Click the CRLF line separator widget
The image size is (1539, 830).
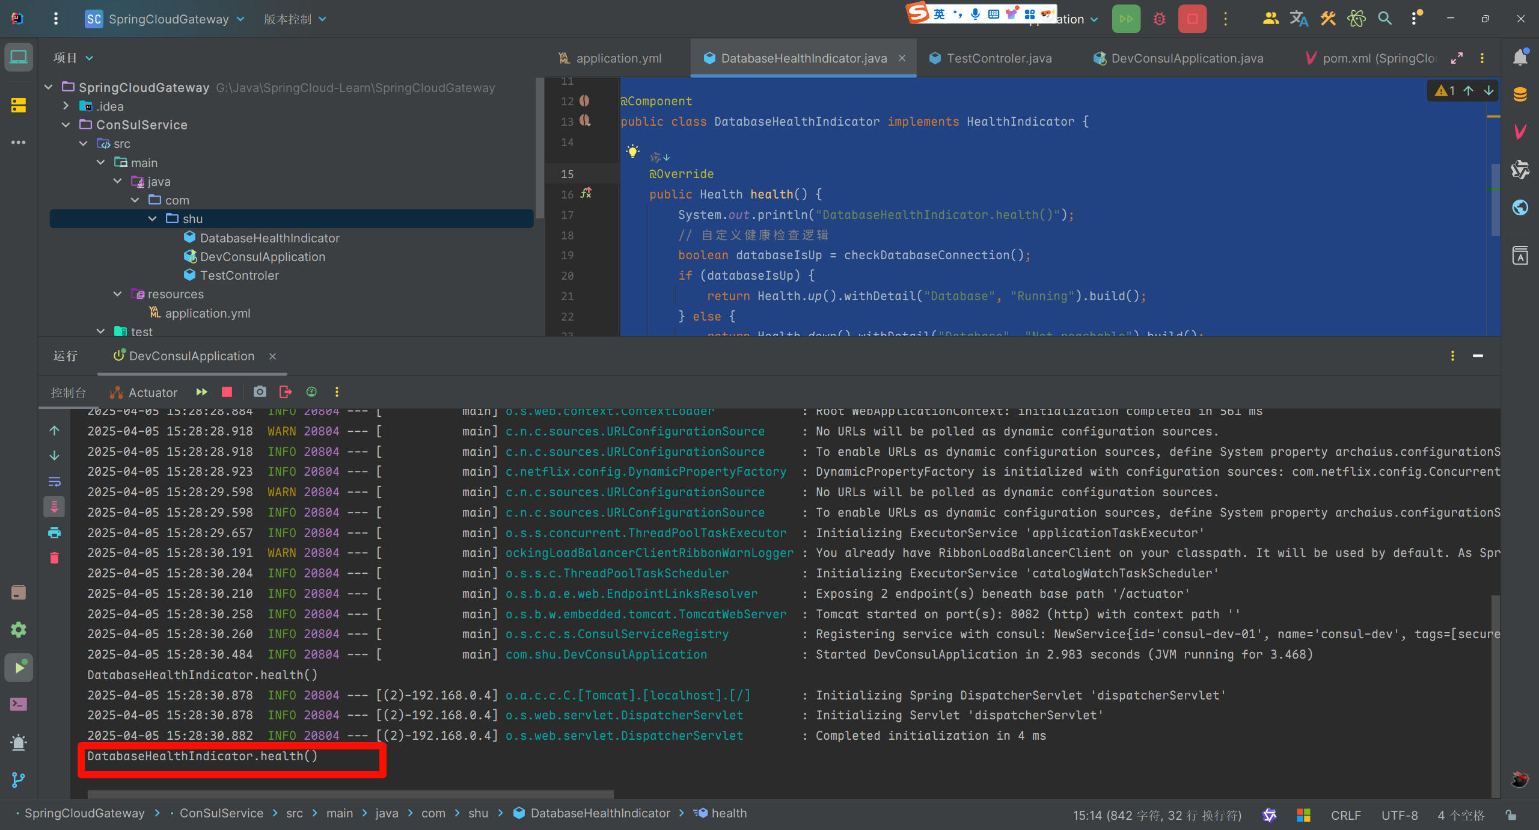(1345, 815)
